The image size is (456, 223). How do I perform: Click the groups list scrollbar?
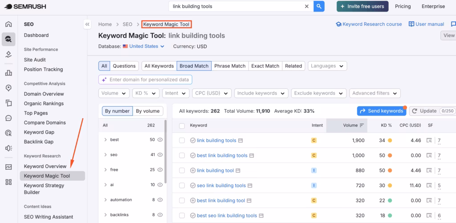pos(166,151)
